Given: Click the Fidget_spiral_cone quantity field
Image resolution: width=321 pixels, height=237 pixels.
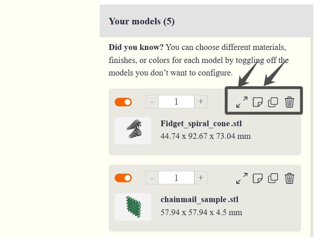Looking at the screenshot, I should point(176,102).
